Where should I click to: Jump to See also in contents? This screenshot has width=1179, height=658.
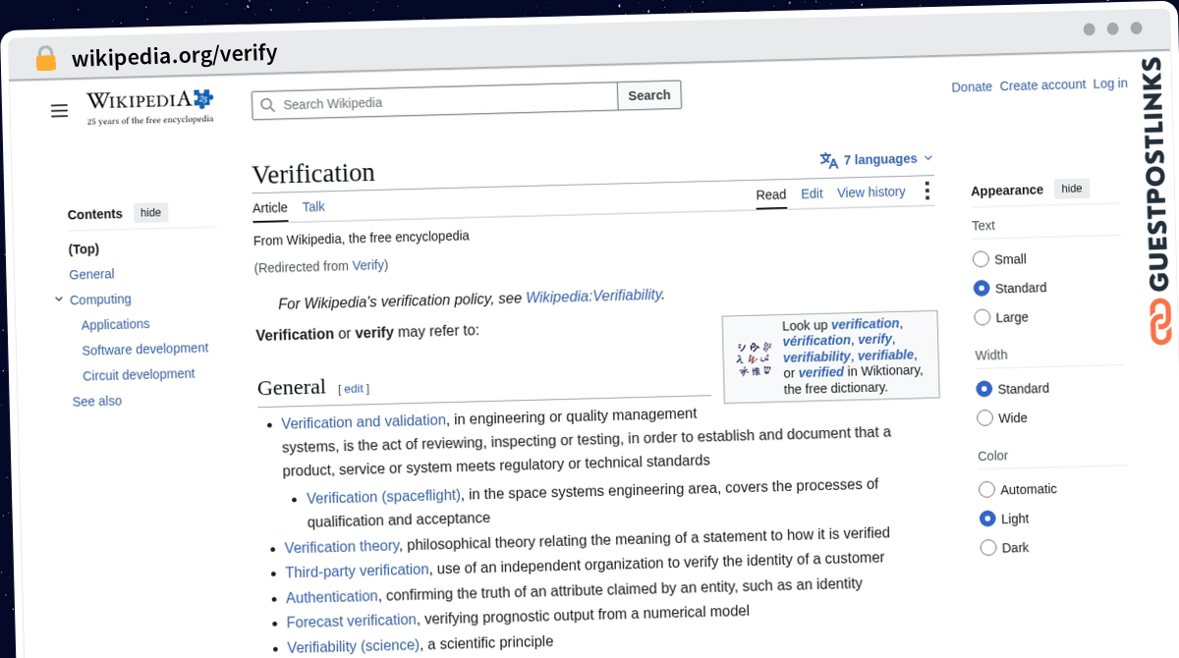(97, 401)
